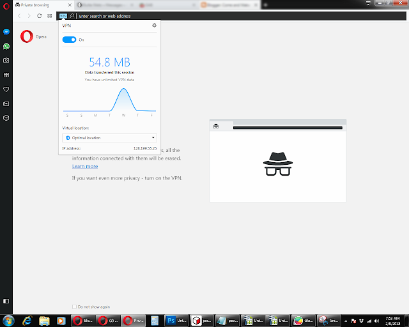This screenshot has width=409, height=327.
Task: Open a new tab with plus button
Action: coord(266,5)
